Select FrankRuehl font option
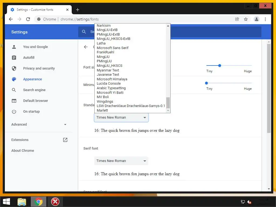Screen dimensions: 276x207 tap(130, 52)
